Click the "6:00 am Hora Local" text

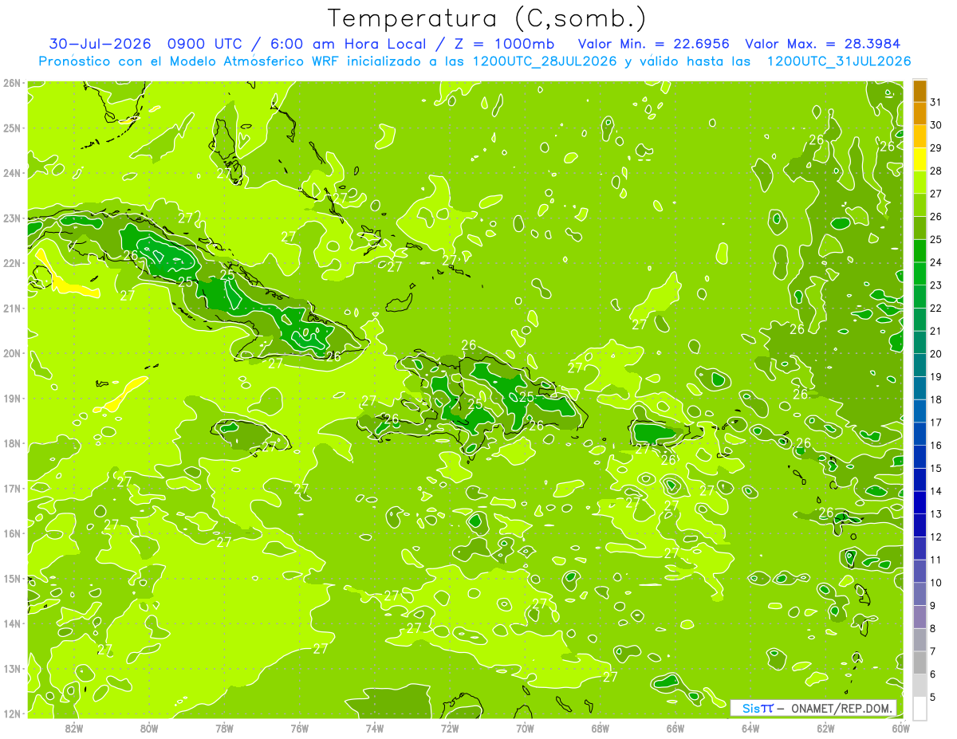(349, 44)
